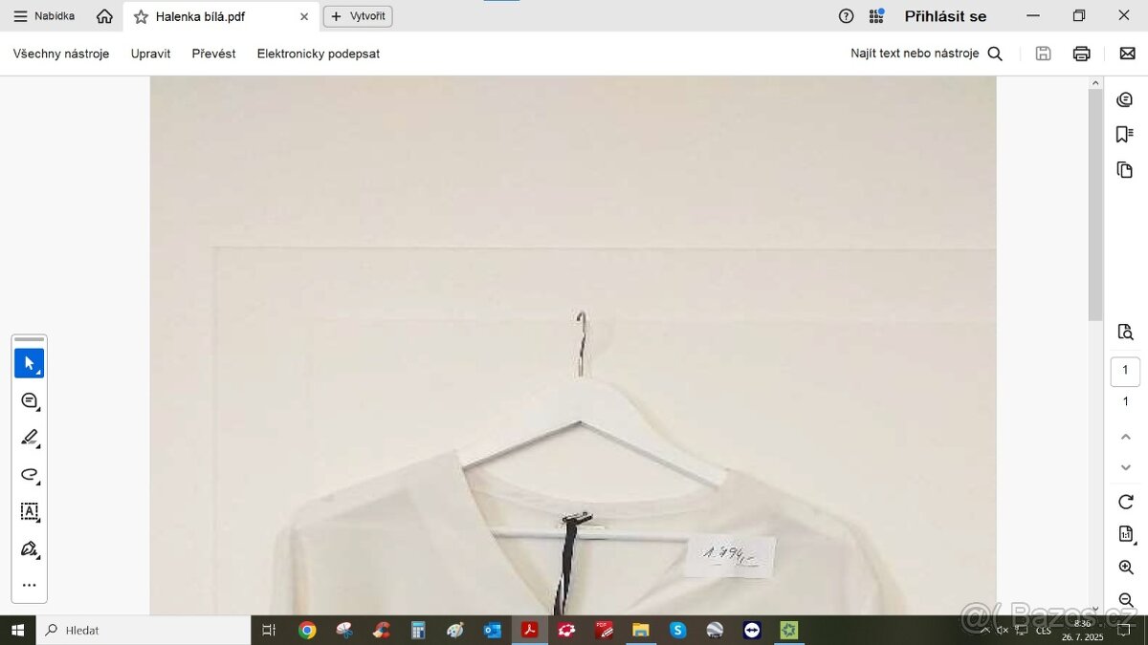Open more tools ellipsis in quick toolbar

click(x=30, y=586)
